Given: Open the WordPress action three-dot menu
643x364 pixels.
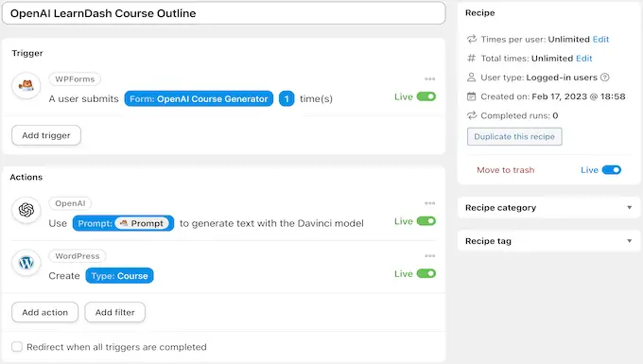Looking at the screenshot, I should 429,256.
